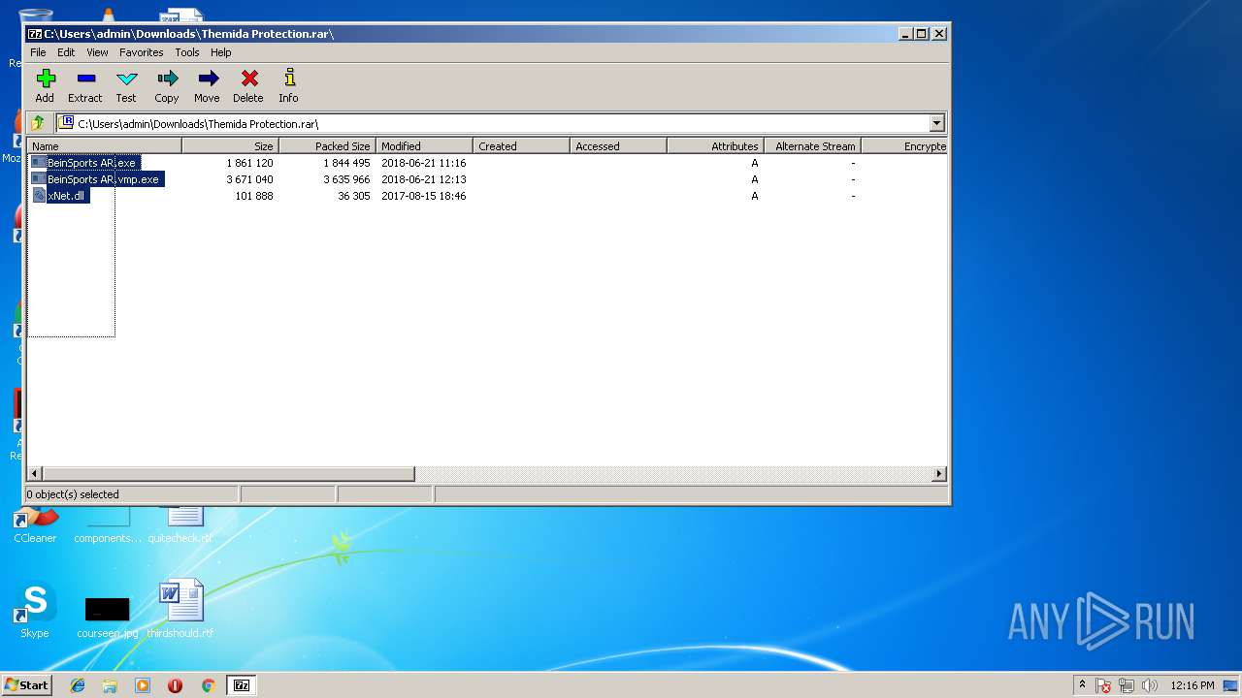Click the packed size 36 305

354,196
